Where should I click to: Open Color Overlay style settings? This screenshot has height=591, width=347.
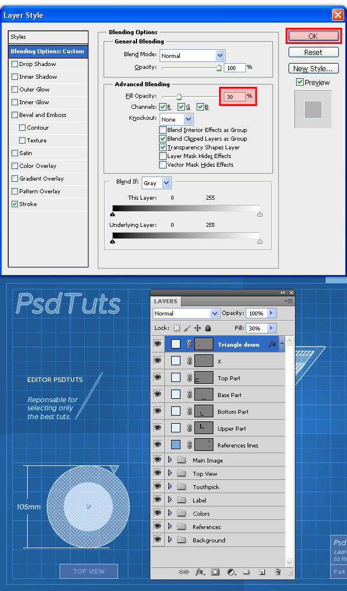tap(38, 166)
